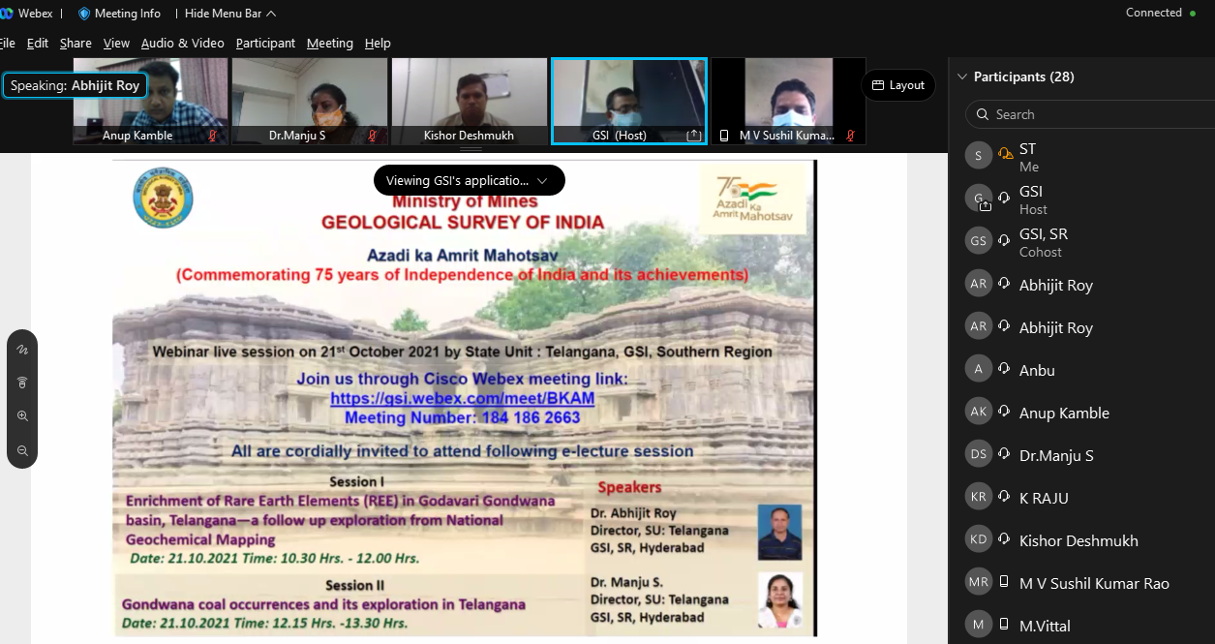The image size is (1215, 644).
Task: Click the muted mic icon on Dr.Manju S
Action: [372, 136]
